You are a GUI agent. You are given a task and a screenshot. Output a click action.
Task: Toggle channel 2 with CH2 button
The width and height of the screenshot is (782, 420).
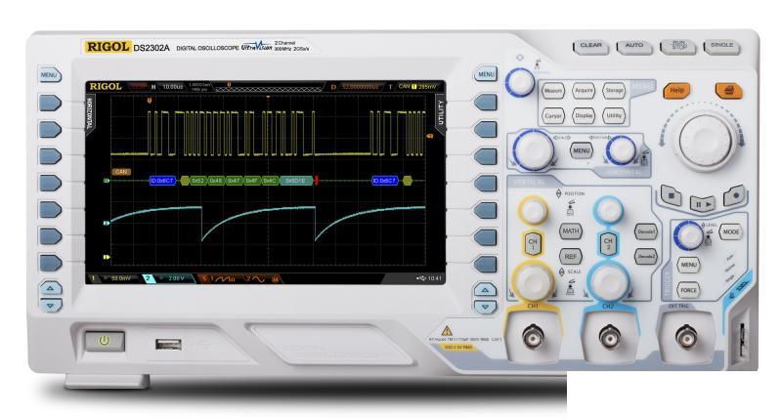click(608, 245)
